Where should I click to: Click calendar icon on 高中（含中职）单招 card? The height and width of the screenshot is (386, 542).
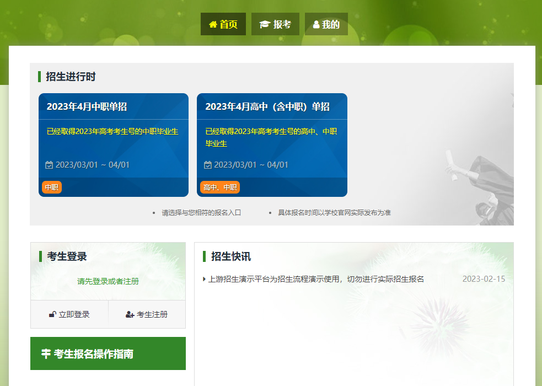click(x=208, y=165)
